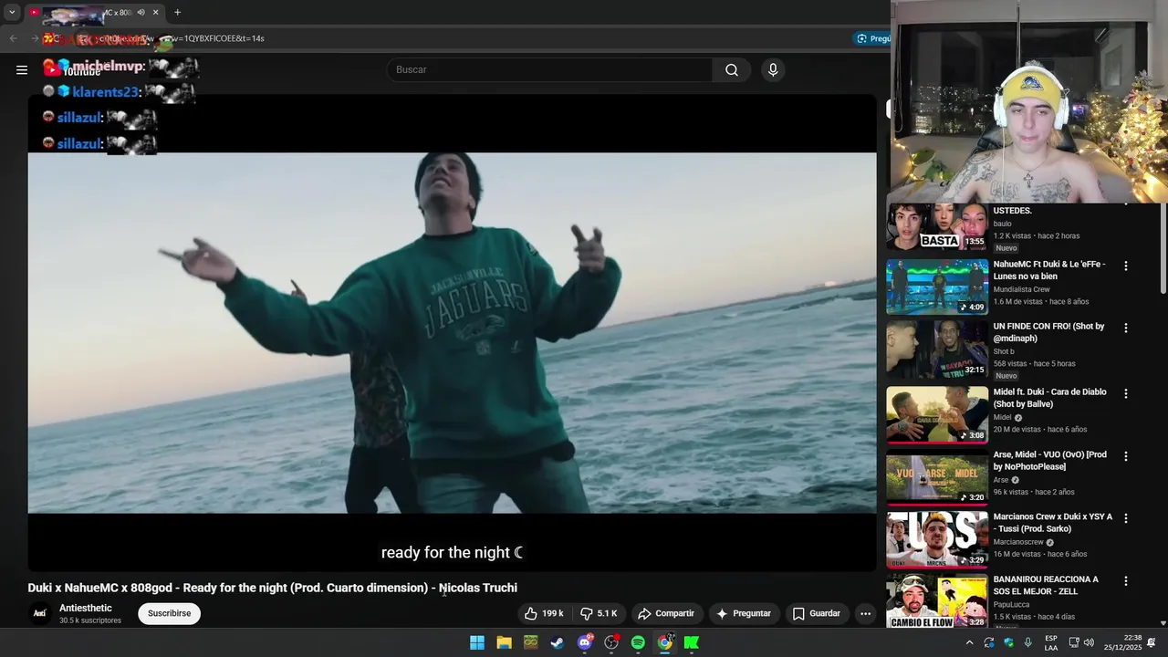
Task: Open the Minecraft icon in the taskbar
Action: (531, 642)
